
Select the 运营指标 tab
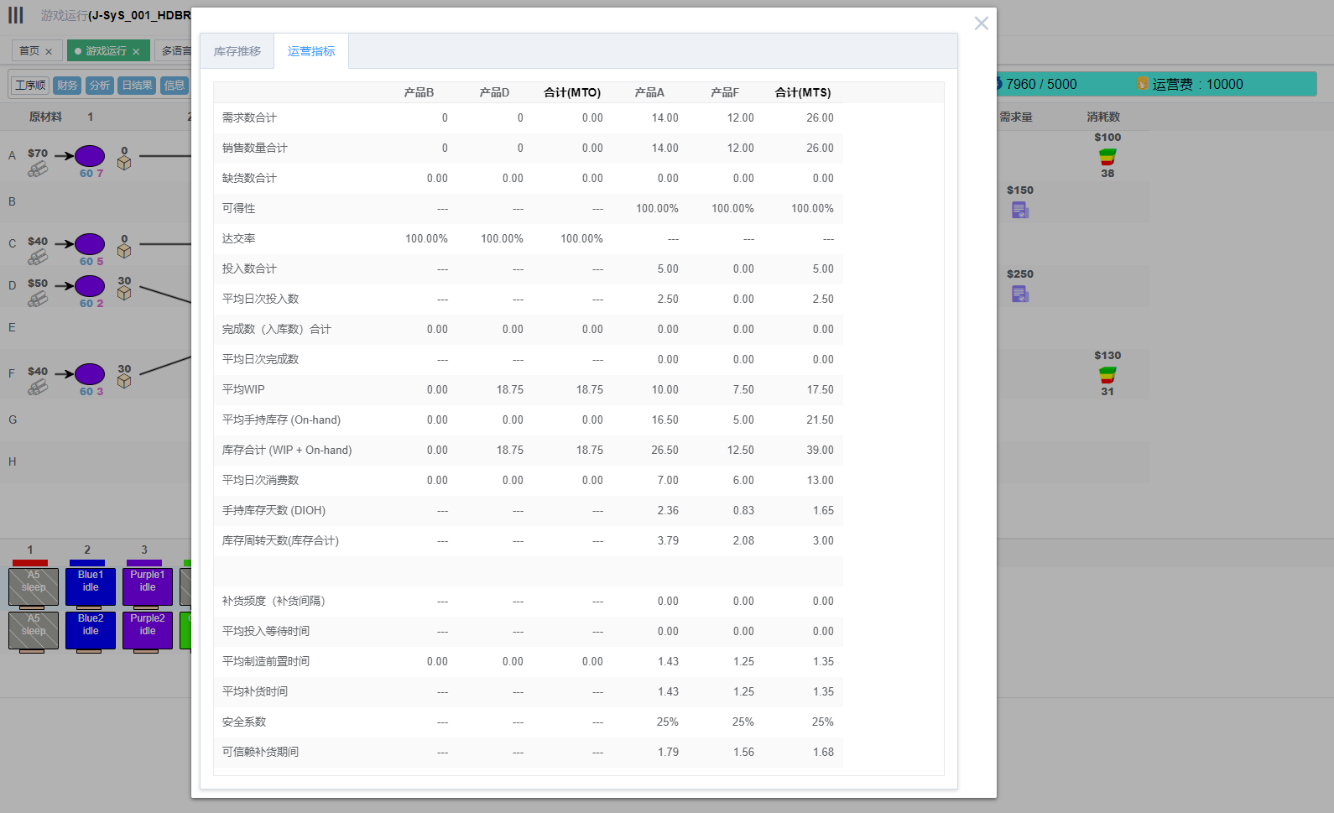(x=311, y=51)
